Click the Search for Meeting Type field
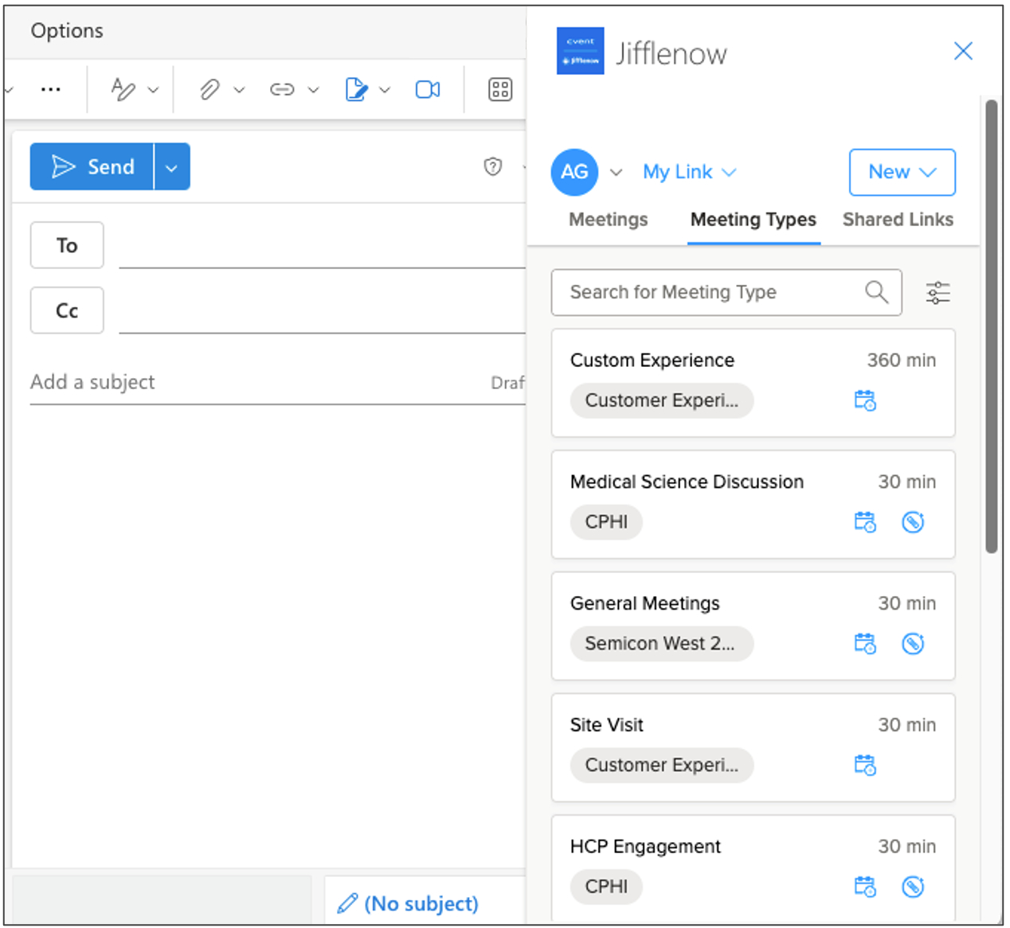This screenshot has height=928, width=1010. 726,292
